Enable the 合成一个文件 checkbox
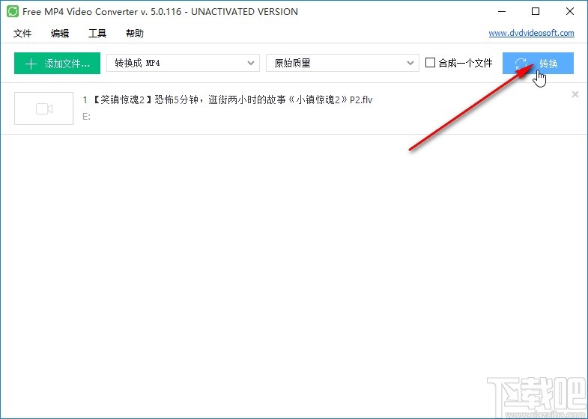 (430, 63)
